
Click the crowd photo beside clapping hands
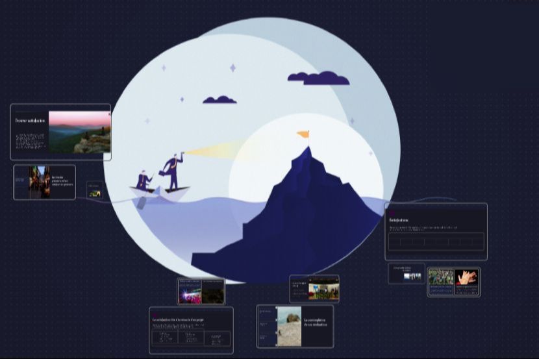tap(441, 278)
